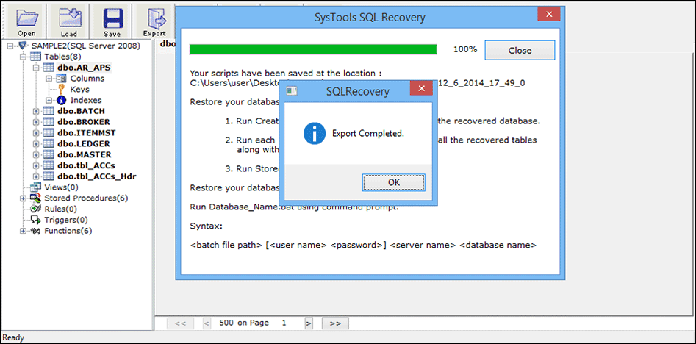This screenshot has height=344, width=696.
Task: Go to next page with > button
Action: 309,323
